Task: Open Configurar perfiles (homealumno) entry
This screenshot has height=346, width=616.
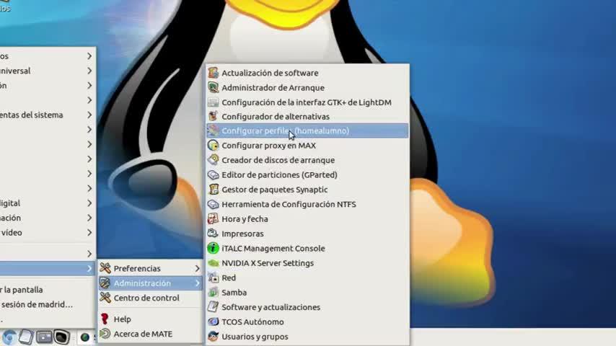Action: [x=307, y=130]
